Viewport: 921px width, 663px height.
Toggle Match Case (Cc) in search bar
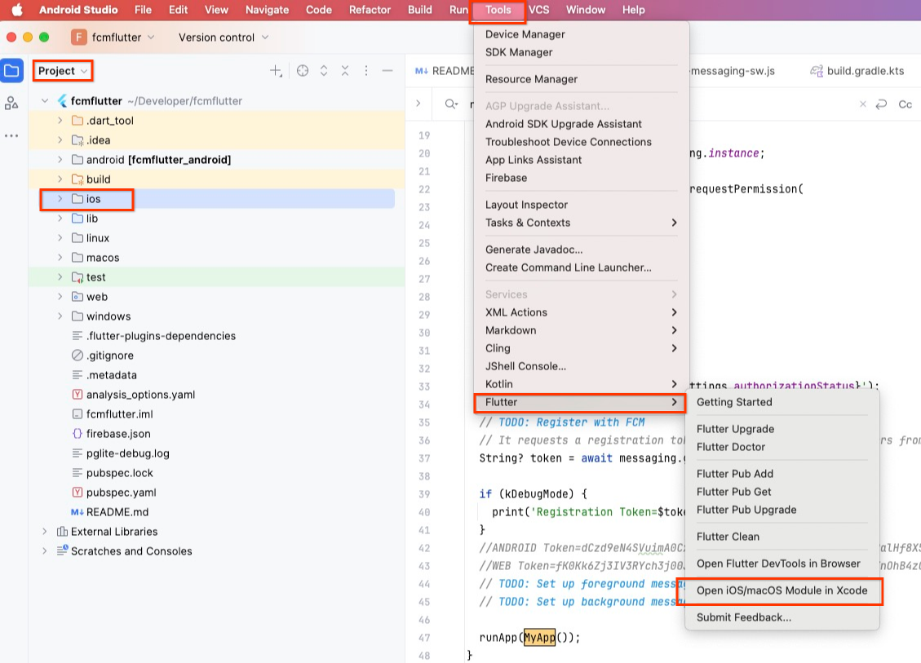905,104
